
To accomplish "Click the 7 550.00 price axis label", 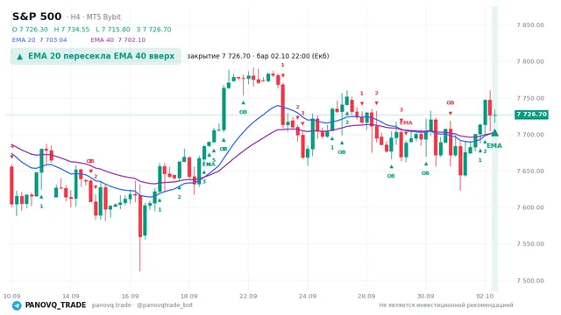I will click(530, 244).
